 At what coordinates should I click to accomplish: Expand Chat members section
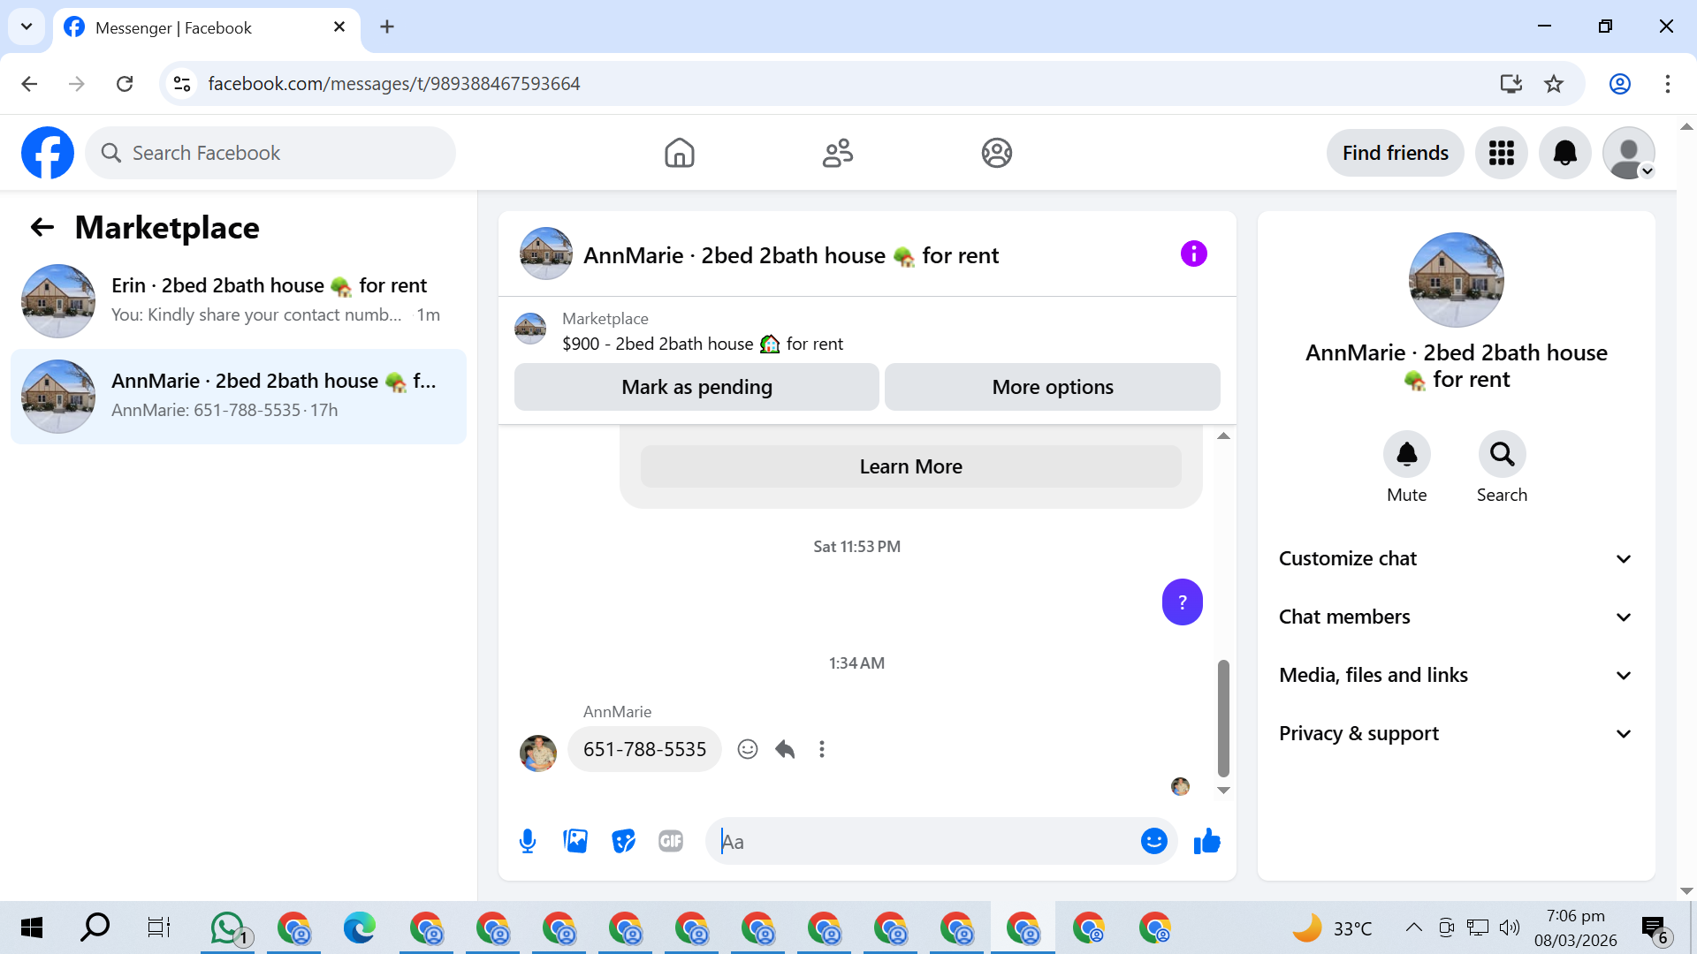pyautogui.click(x=1455, y=617)
